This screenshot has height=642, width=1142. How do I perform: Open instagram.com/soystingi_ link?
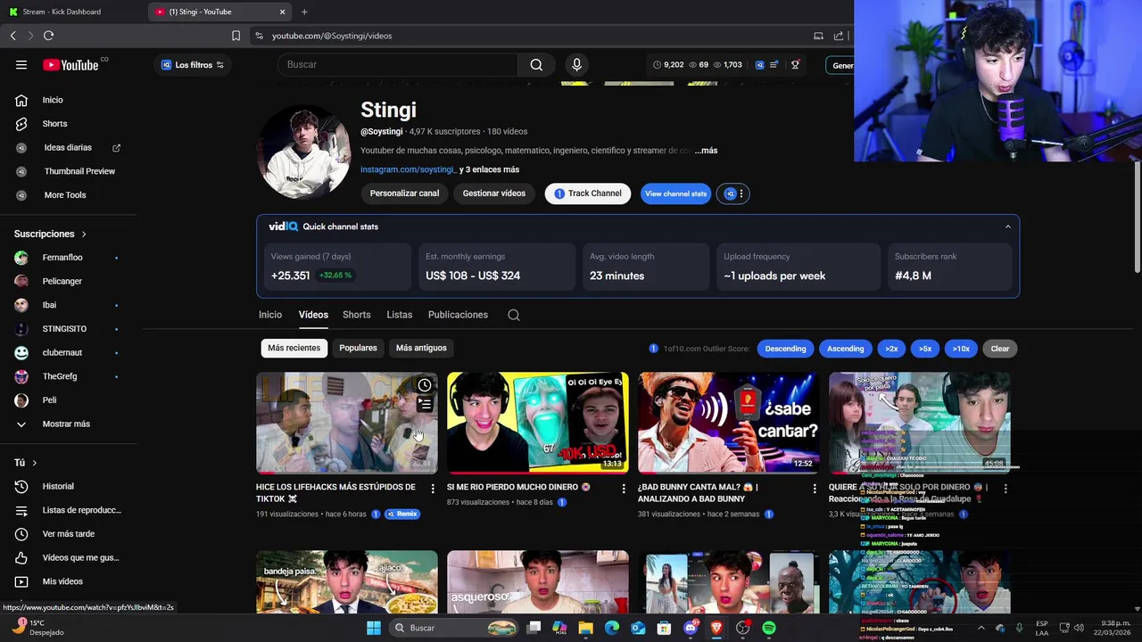point(409,169)
